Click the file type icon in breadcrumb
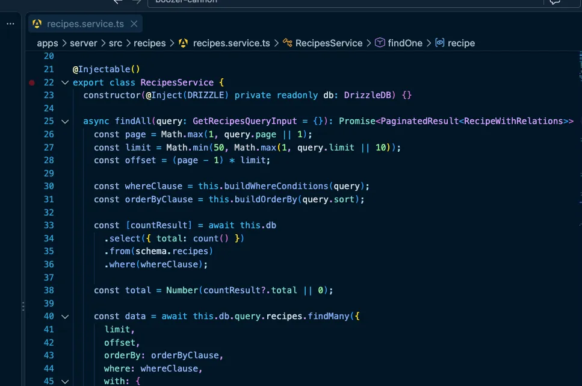582x386 pixels. [184, 43]
